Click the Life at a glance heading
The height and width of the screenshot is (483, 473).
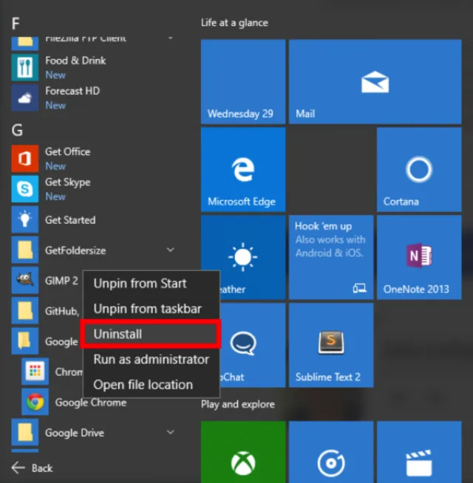click(x=234, y=22)
